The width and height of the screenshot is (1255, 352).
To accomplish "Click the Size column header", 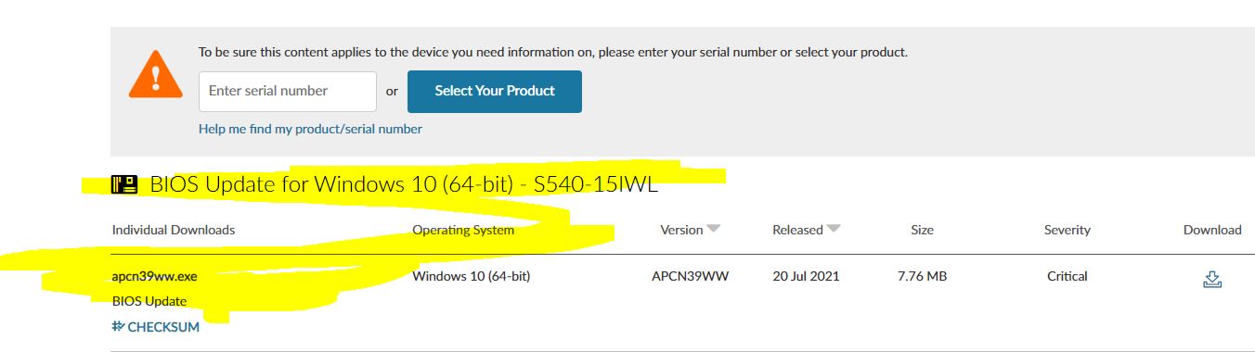I will (922, 230).
